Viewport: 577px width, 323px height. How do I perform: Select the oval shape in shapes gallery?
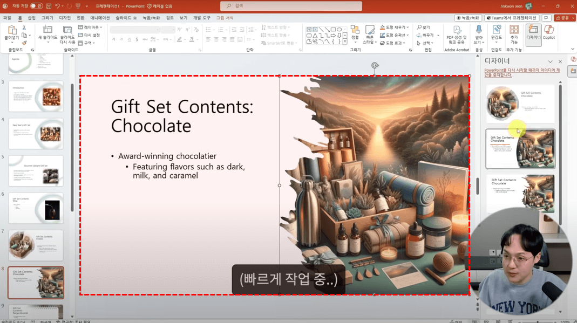pyautogui.click(x=339, y=30)
